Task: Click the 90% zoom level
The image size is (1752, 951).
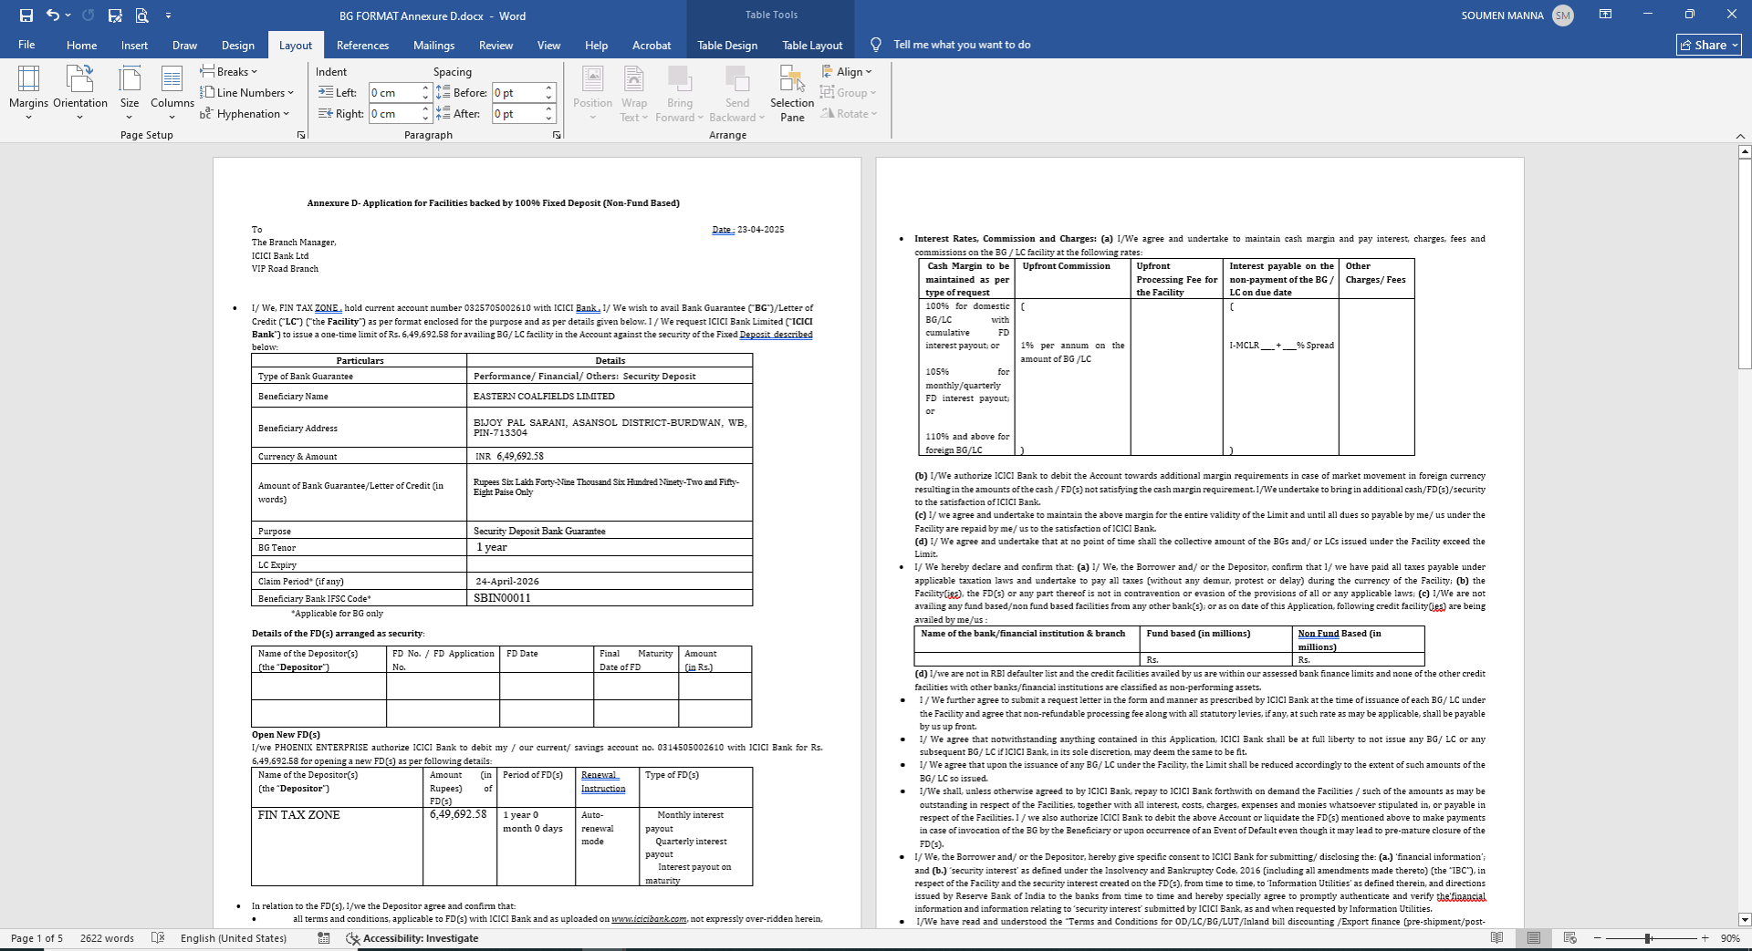Action: 1730,938
